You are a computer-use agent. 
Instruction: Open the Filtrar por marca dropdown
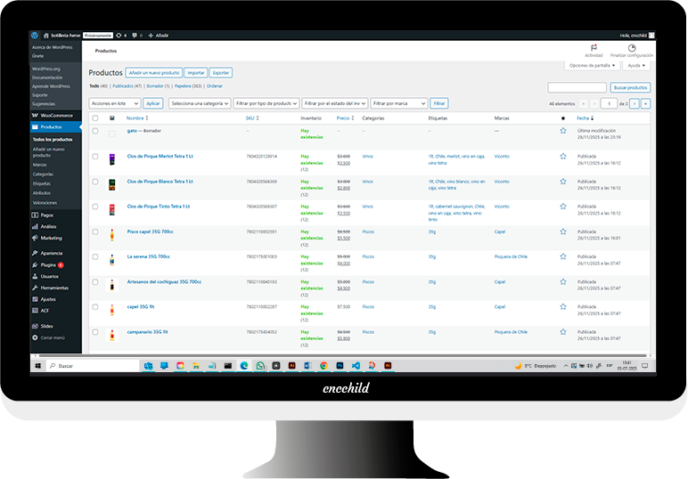398,103
